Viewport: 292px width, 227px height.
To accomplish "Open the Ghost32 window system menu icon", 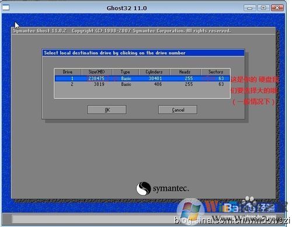I will [6, 8].
